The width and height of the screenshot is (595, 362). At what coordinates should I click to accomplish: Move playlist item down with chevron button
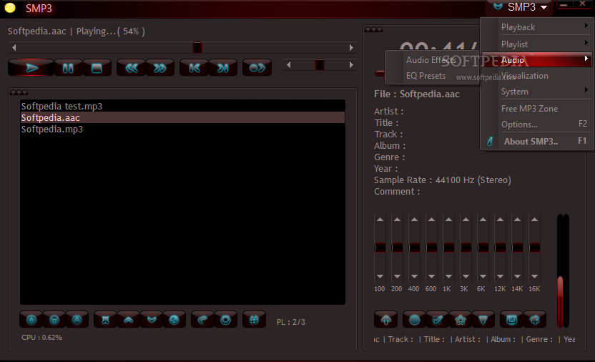click(152, 320)
